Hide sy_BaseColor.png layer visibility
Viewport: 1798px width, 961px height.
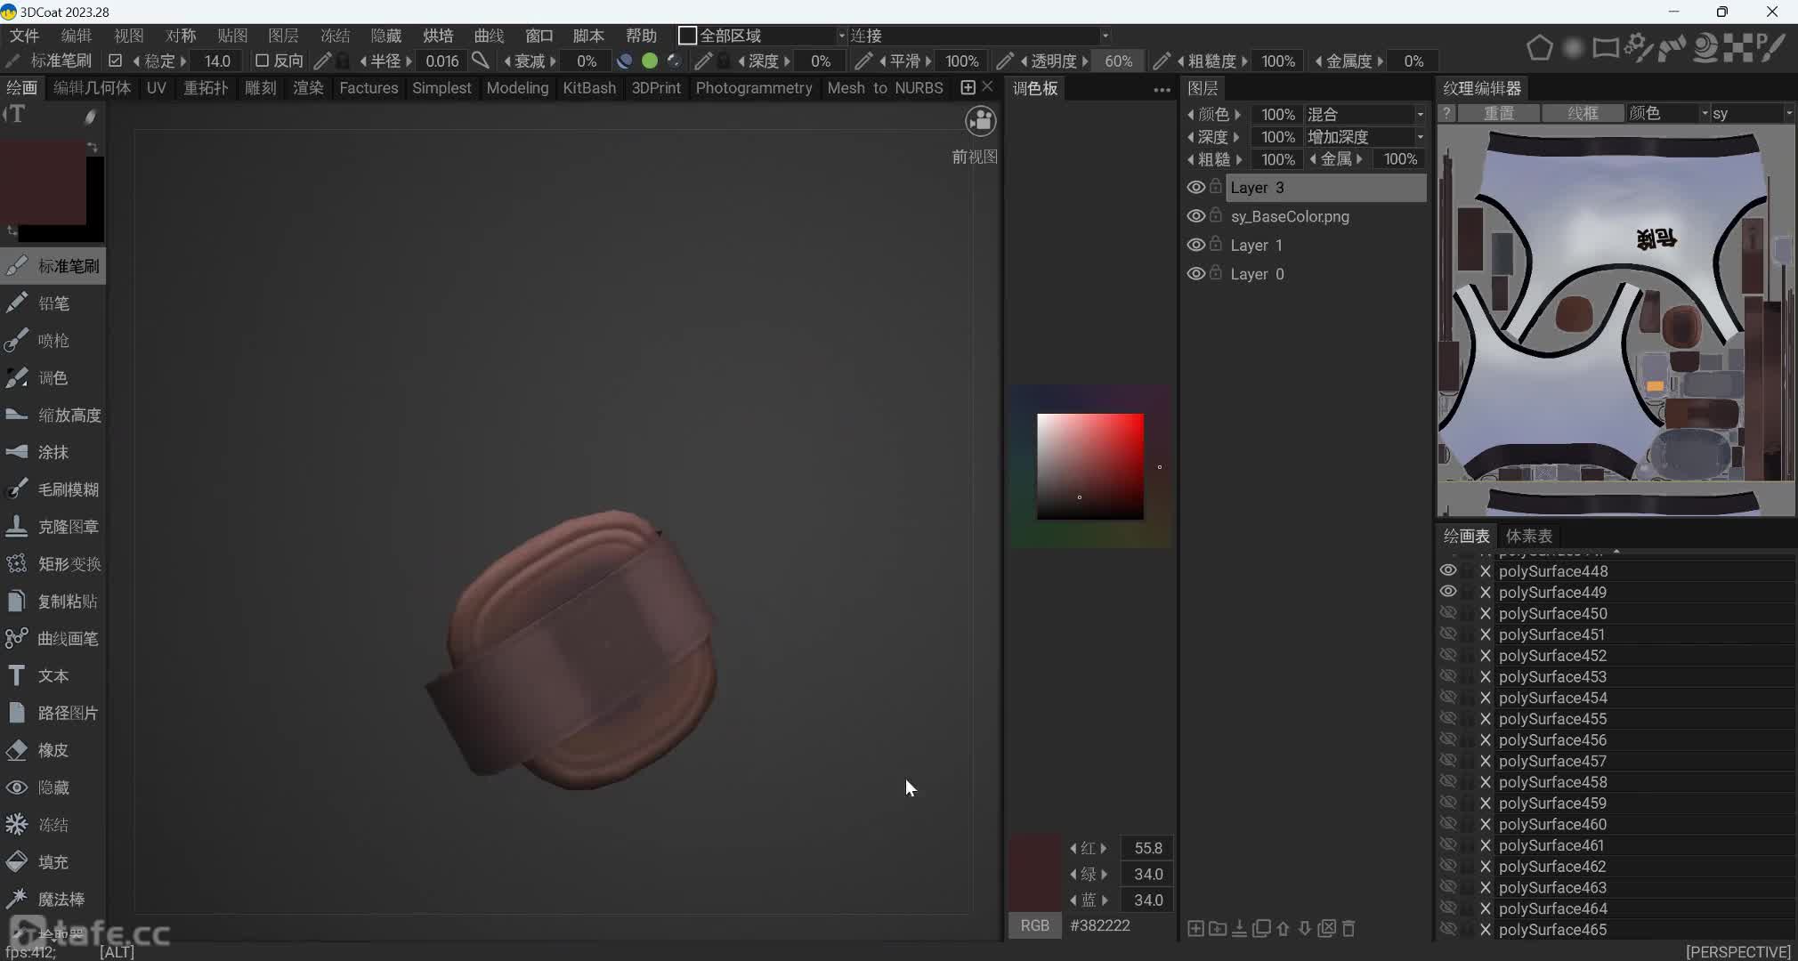pos(1196,216)
